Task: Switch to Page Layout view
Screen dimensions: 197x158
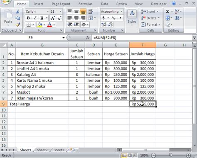Action: pos(130,155)
